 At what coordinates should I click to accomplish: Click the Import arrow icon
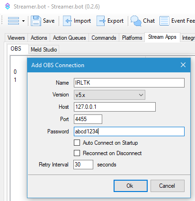[x=67, y=21]
